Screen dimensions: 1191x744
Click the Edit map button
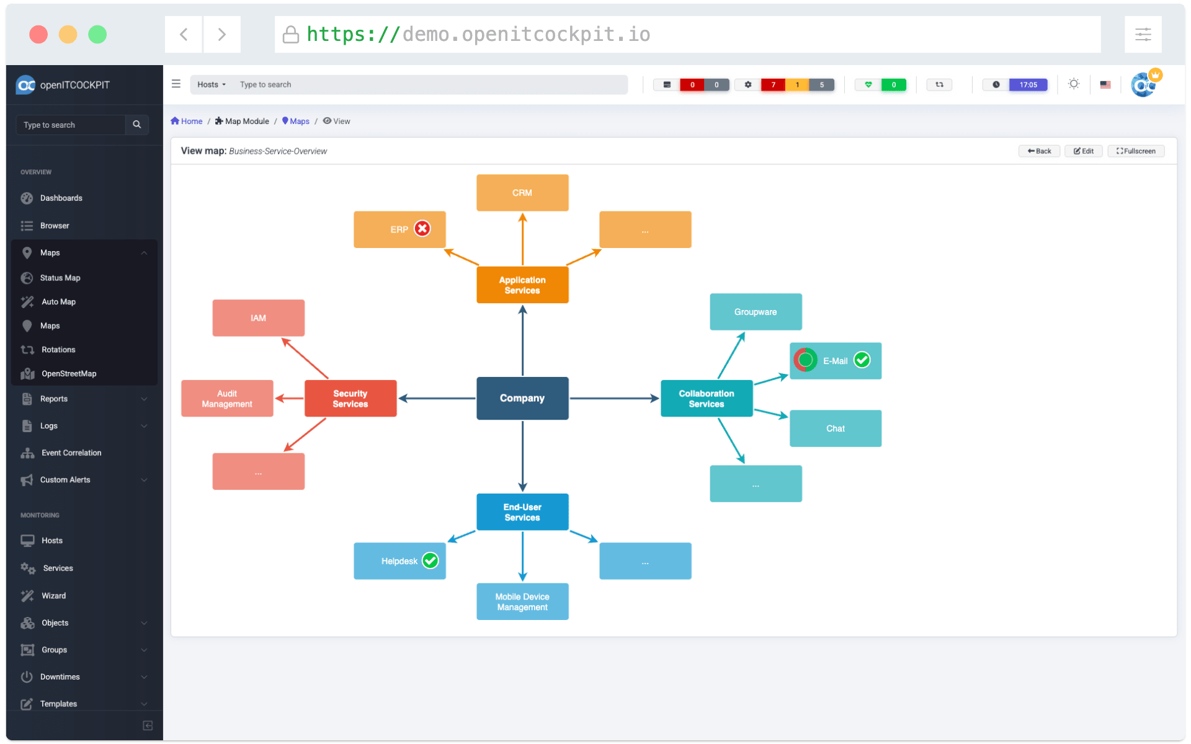1083,151
